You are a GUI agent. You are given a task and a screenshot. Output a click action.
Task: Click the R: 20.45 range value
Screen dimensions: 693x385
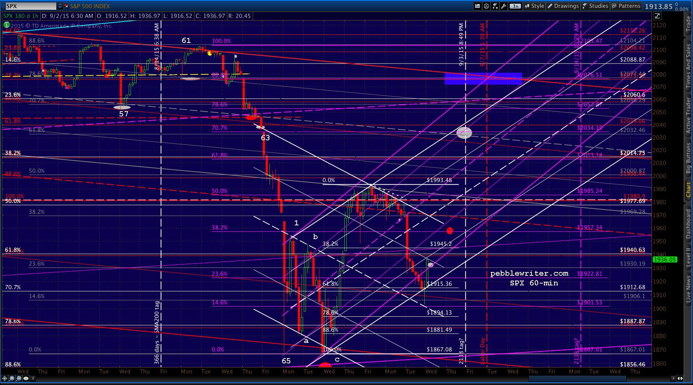point(240,16)
